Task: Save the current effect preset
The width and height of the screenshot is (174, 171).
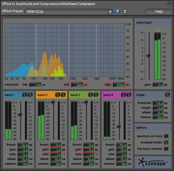Action: pyautogui.click(x=118, y=11)
